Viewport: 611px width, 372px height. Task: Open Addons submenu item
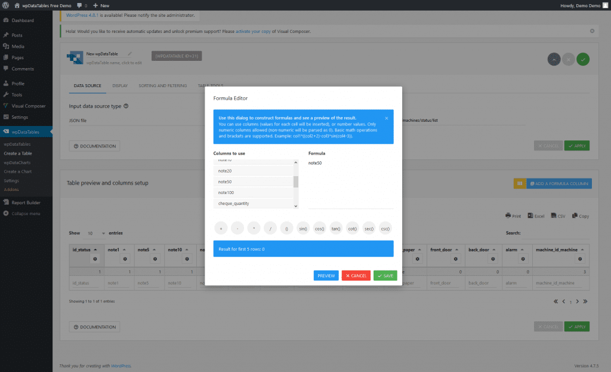[x=11, y=189]
